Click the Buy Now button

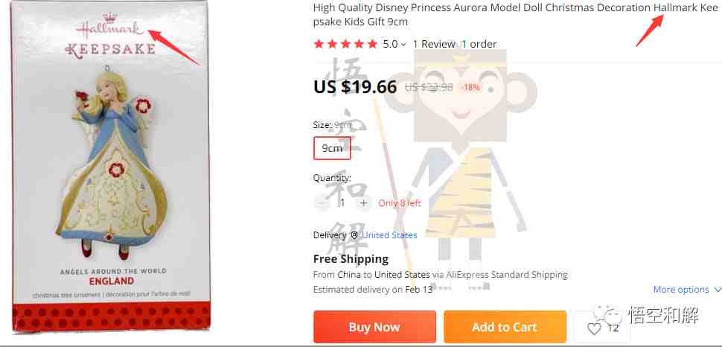[374, 327]
